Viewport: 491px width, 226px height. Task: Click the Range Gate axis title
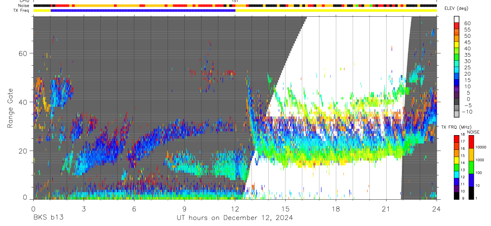pyautogui.click(x=10, y=108)
